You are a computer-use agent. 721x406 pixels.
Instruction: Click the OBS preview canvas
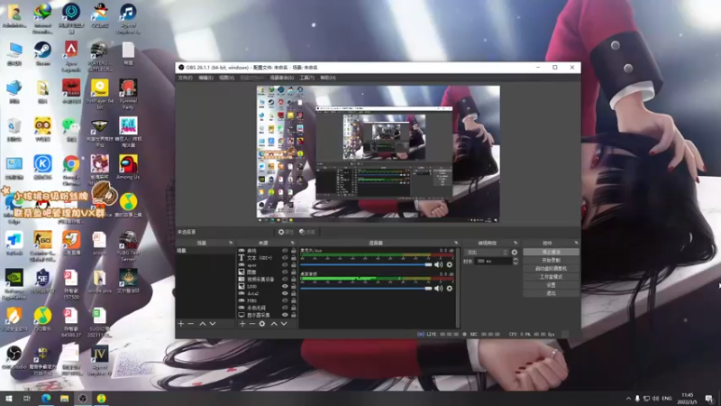tap(378, 152)
